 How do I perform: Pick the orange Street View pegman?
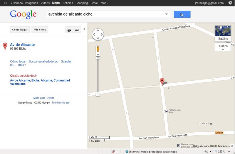point(98,49)
